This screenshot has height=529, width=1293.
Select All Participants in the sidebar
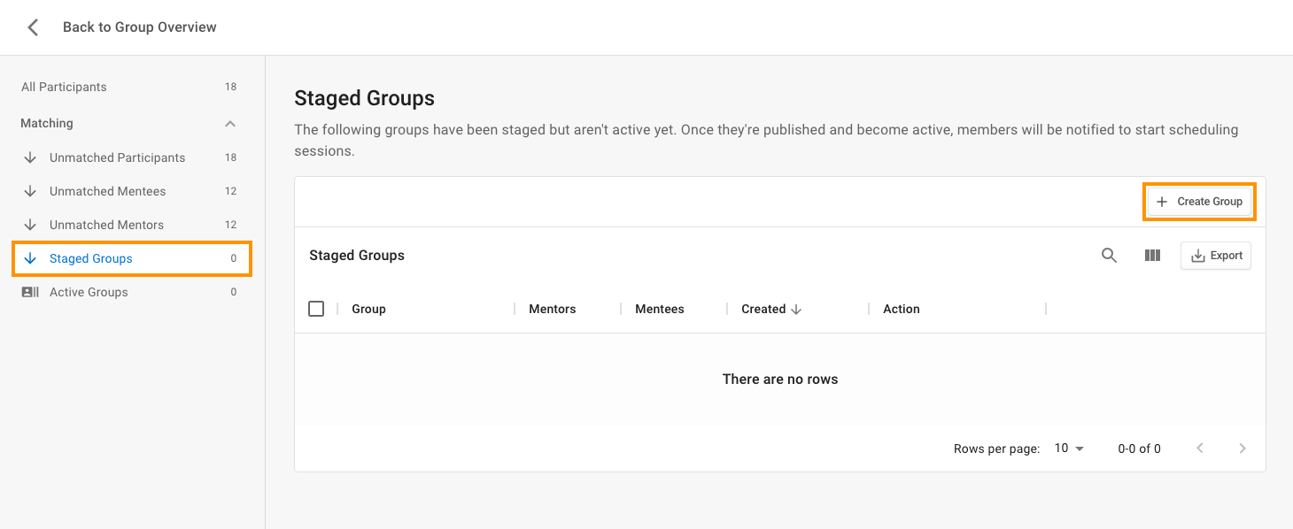[x=129, y=87]
